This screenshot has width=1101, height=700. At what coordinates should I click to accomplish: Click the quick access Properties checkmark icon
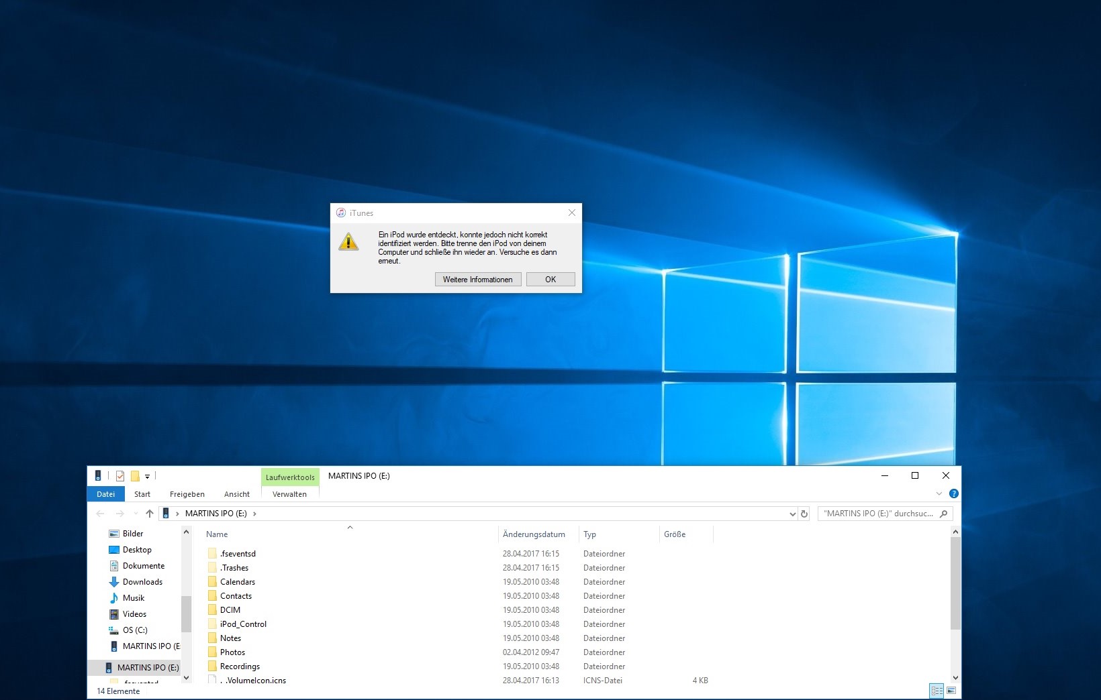(120, 476)
